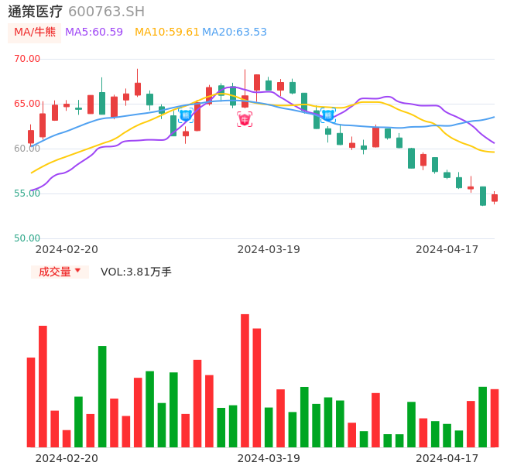Click the MA10:59.61 legend label

click(166, 33)
